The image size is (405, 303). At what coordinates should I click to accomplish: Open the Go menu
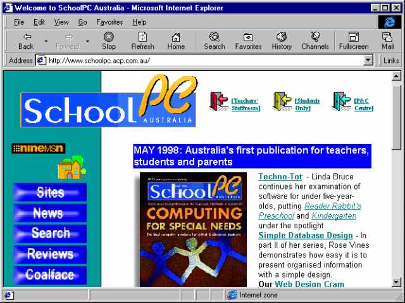click(82, 22)
